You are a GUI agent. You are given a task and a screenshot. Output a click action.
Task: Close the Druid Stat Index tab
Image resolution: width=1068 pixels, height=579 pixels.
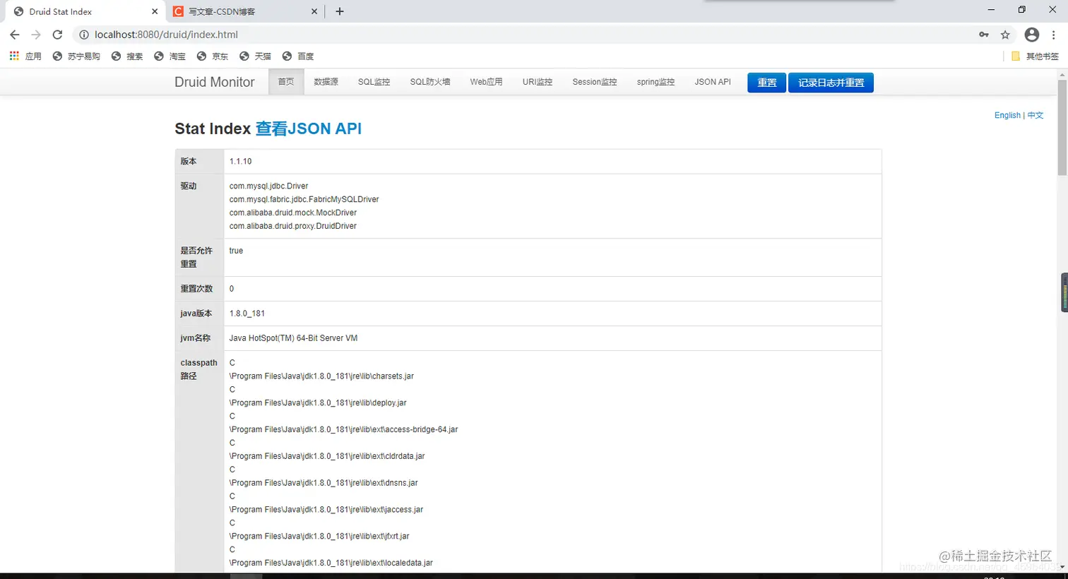tap(155, 11)
